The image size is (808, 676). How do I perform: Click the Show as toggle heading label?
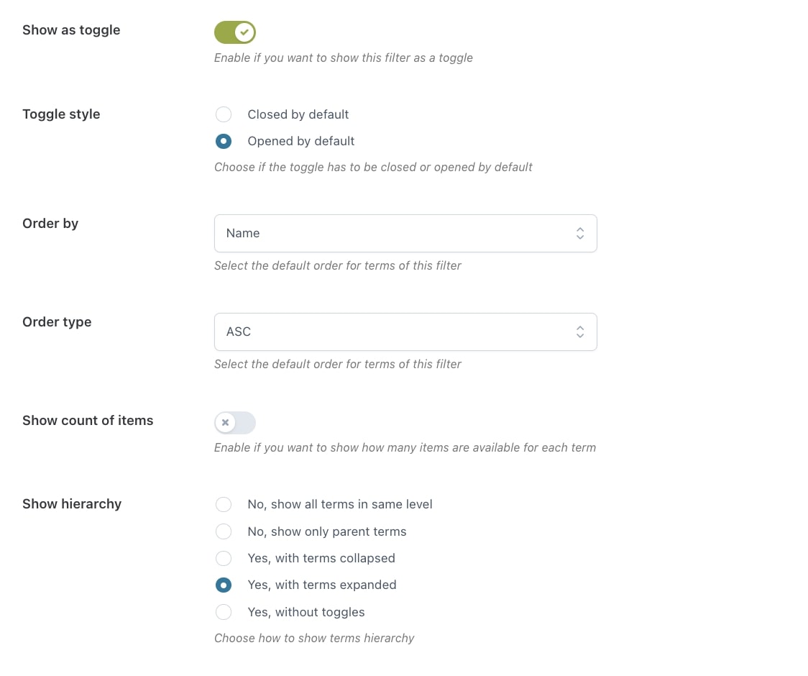click(x=71, y=30)
